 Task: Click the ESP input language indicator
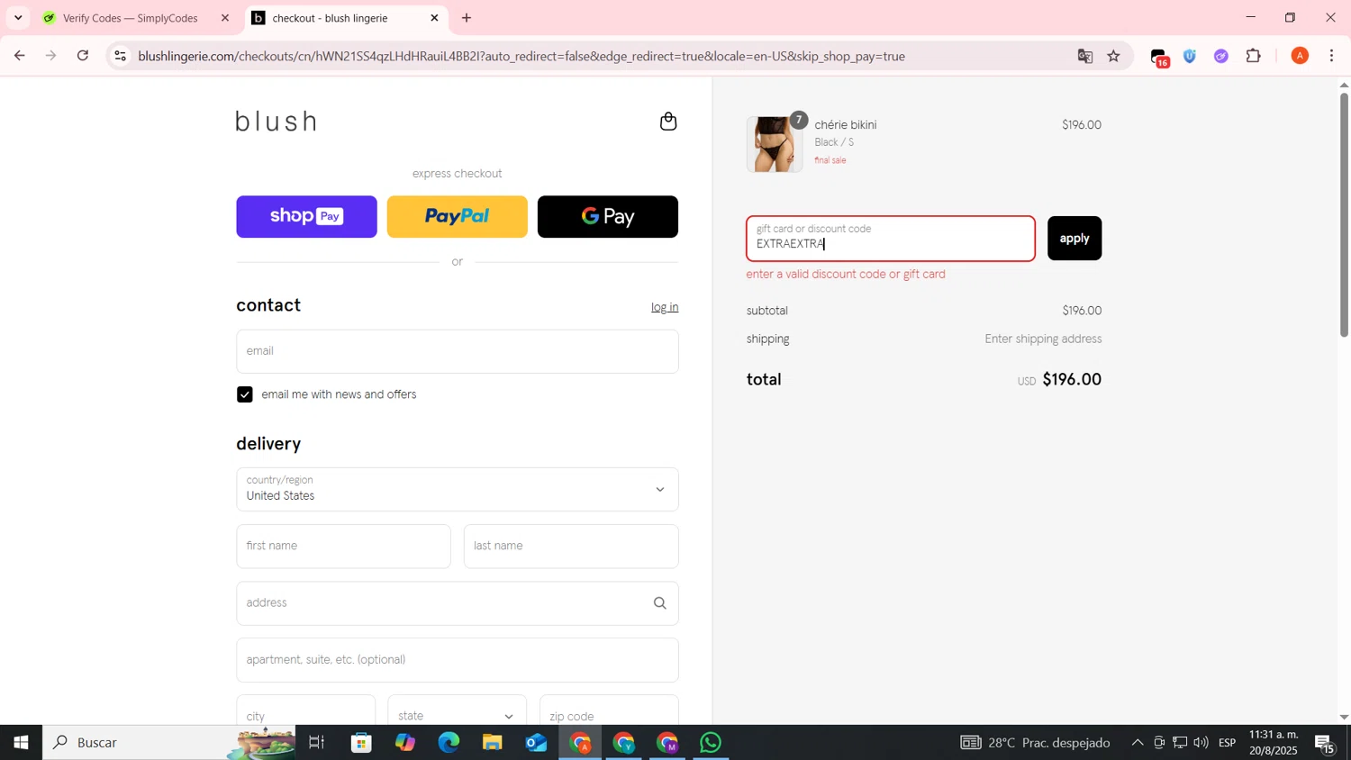coord(1228,743)
